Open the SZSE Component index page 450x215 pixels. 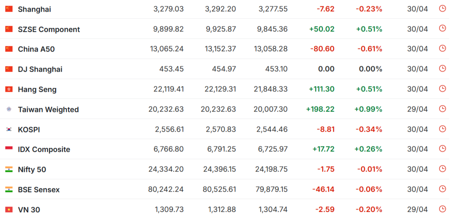(49, 29)
